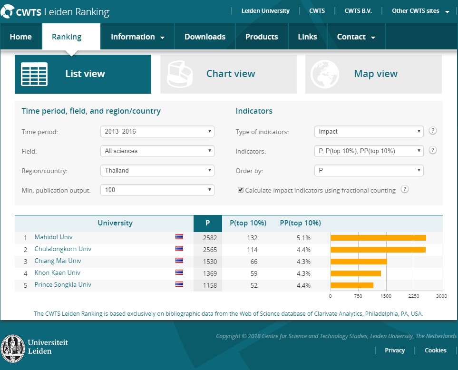Click the CWTS Leiden Ranking logo
Image resolution: width=458 pixels, height=370 pixels.
coord(55,12)
